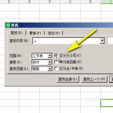This screenshot has height=113, width=113.
Task: Click the 区分大小写 (C) label text
Action: point(70,55)
